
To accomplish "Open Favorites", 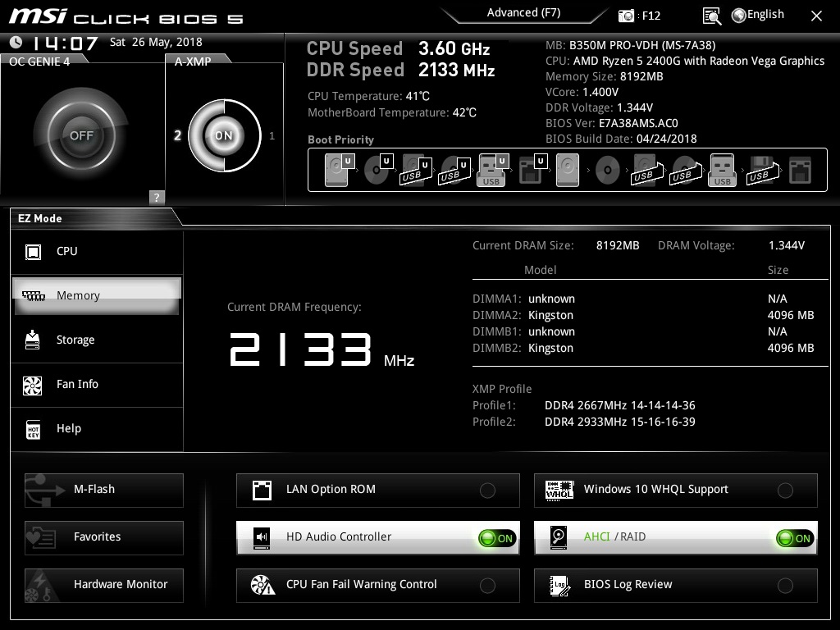I will tap(104, 537).
